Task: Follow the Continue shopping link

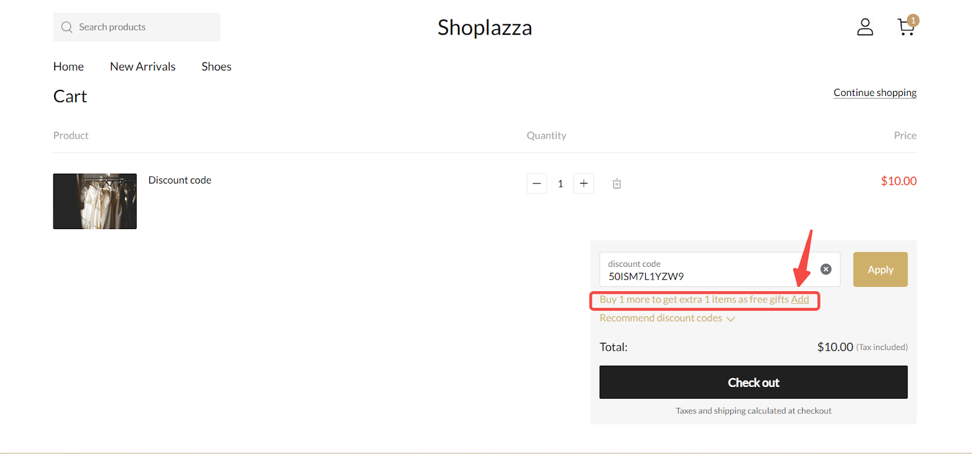Action: (875, 92)
